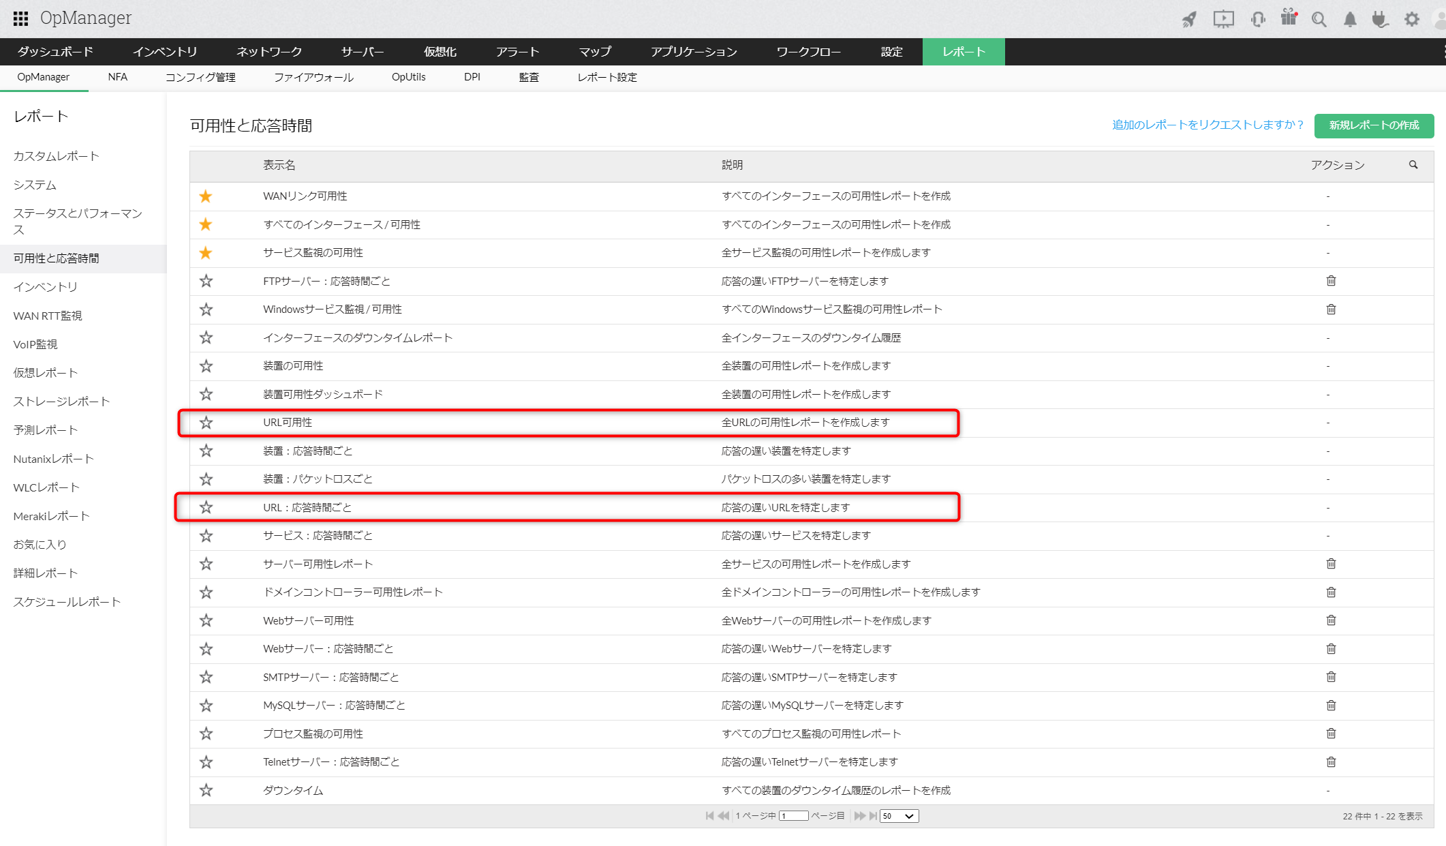The height and width of the screenshot is (846, 1446).
Task: Click the page number input field
Action: [x=794, y=816]
